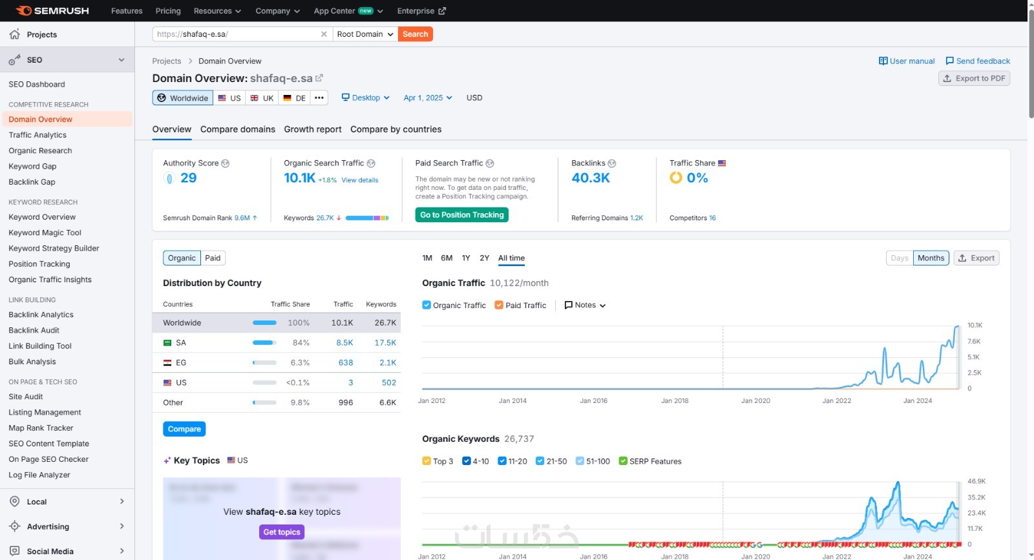Toggle the 51-100 keywords checkbox
1034x560 pixels.
pos(580,461)
